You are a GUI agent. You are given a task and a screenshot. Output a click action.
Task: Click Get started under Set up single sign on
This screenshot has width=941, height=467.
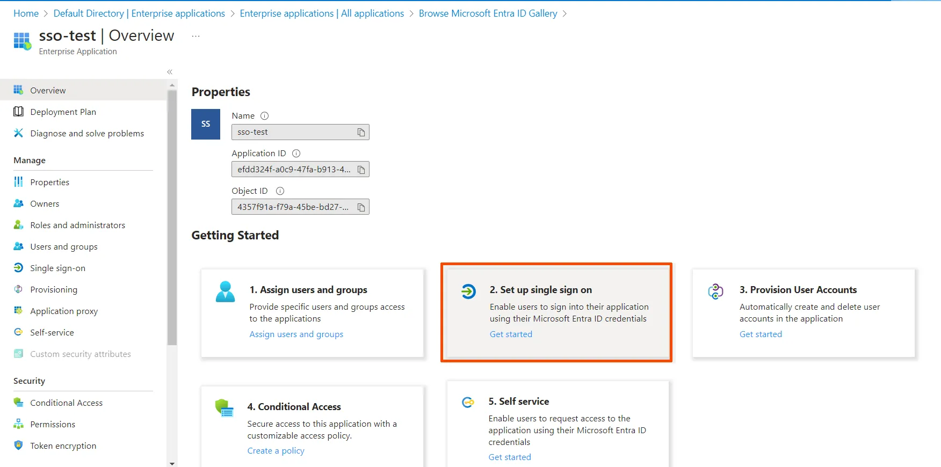pyautogui.click(x=511, y=334)
